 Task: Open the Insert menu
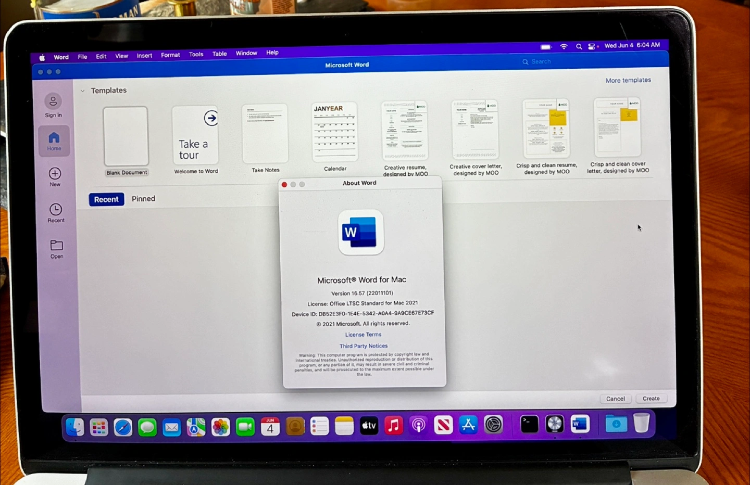coord(144,56)
